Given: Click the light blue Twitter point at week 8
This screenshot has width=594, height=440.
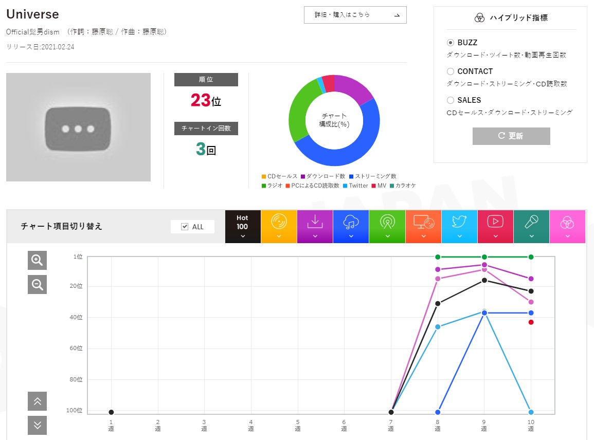Looking at the screenshot, I should click(438, 327).
